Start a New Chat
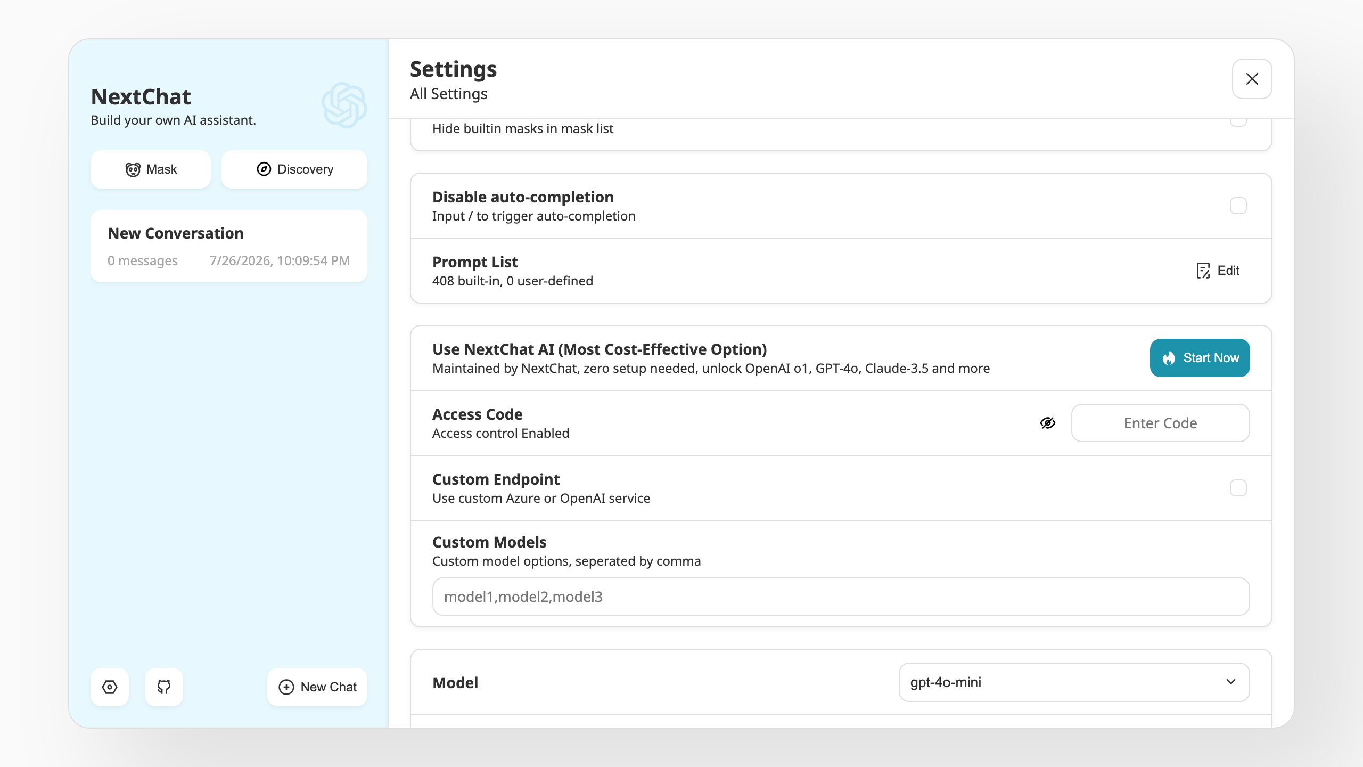Image resolution: width=1363 pixels, height=767 pixels. [317, 687]
